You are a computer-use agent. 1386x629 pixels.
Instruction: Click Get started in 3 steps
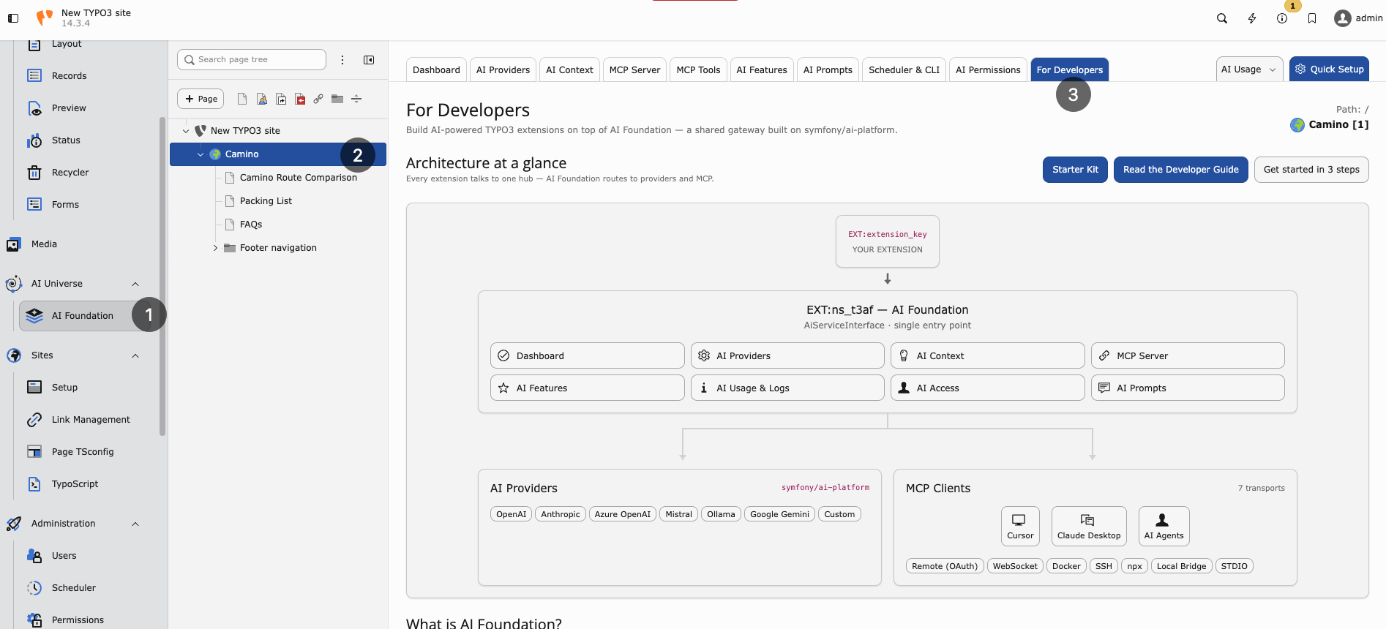(x=1311, y=169)
